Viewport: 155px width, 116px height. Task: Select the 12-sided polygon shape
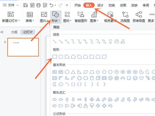click(135, 72)
